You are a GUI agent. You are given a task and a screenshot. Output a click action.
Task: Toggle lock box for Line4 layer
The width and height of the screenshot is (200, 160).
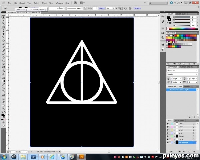click(x=170, y=124)
